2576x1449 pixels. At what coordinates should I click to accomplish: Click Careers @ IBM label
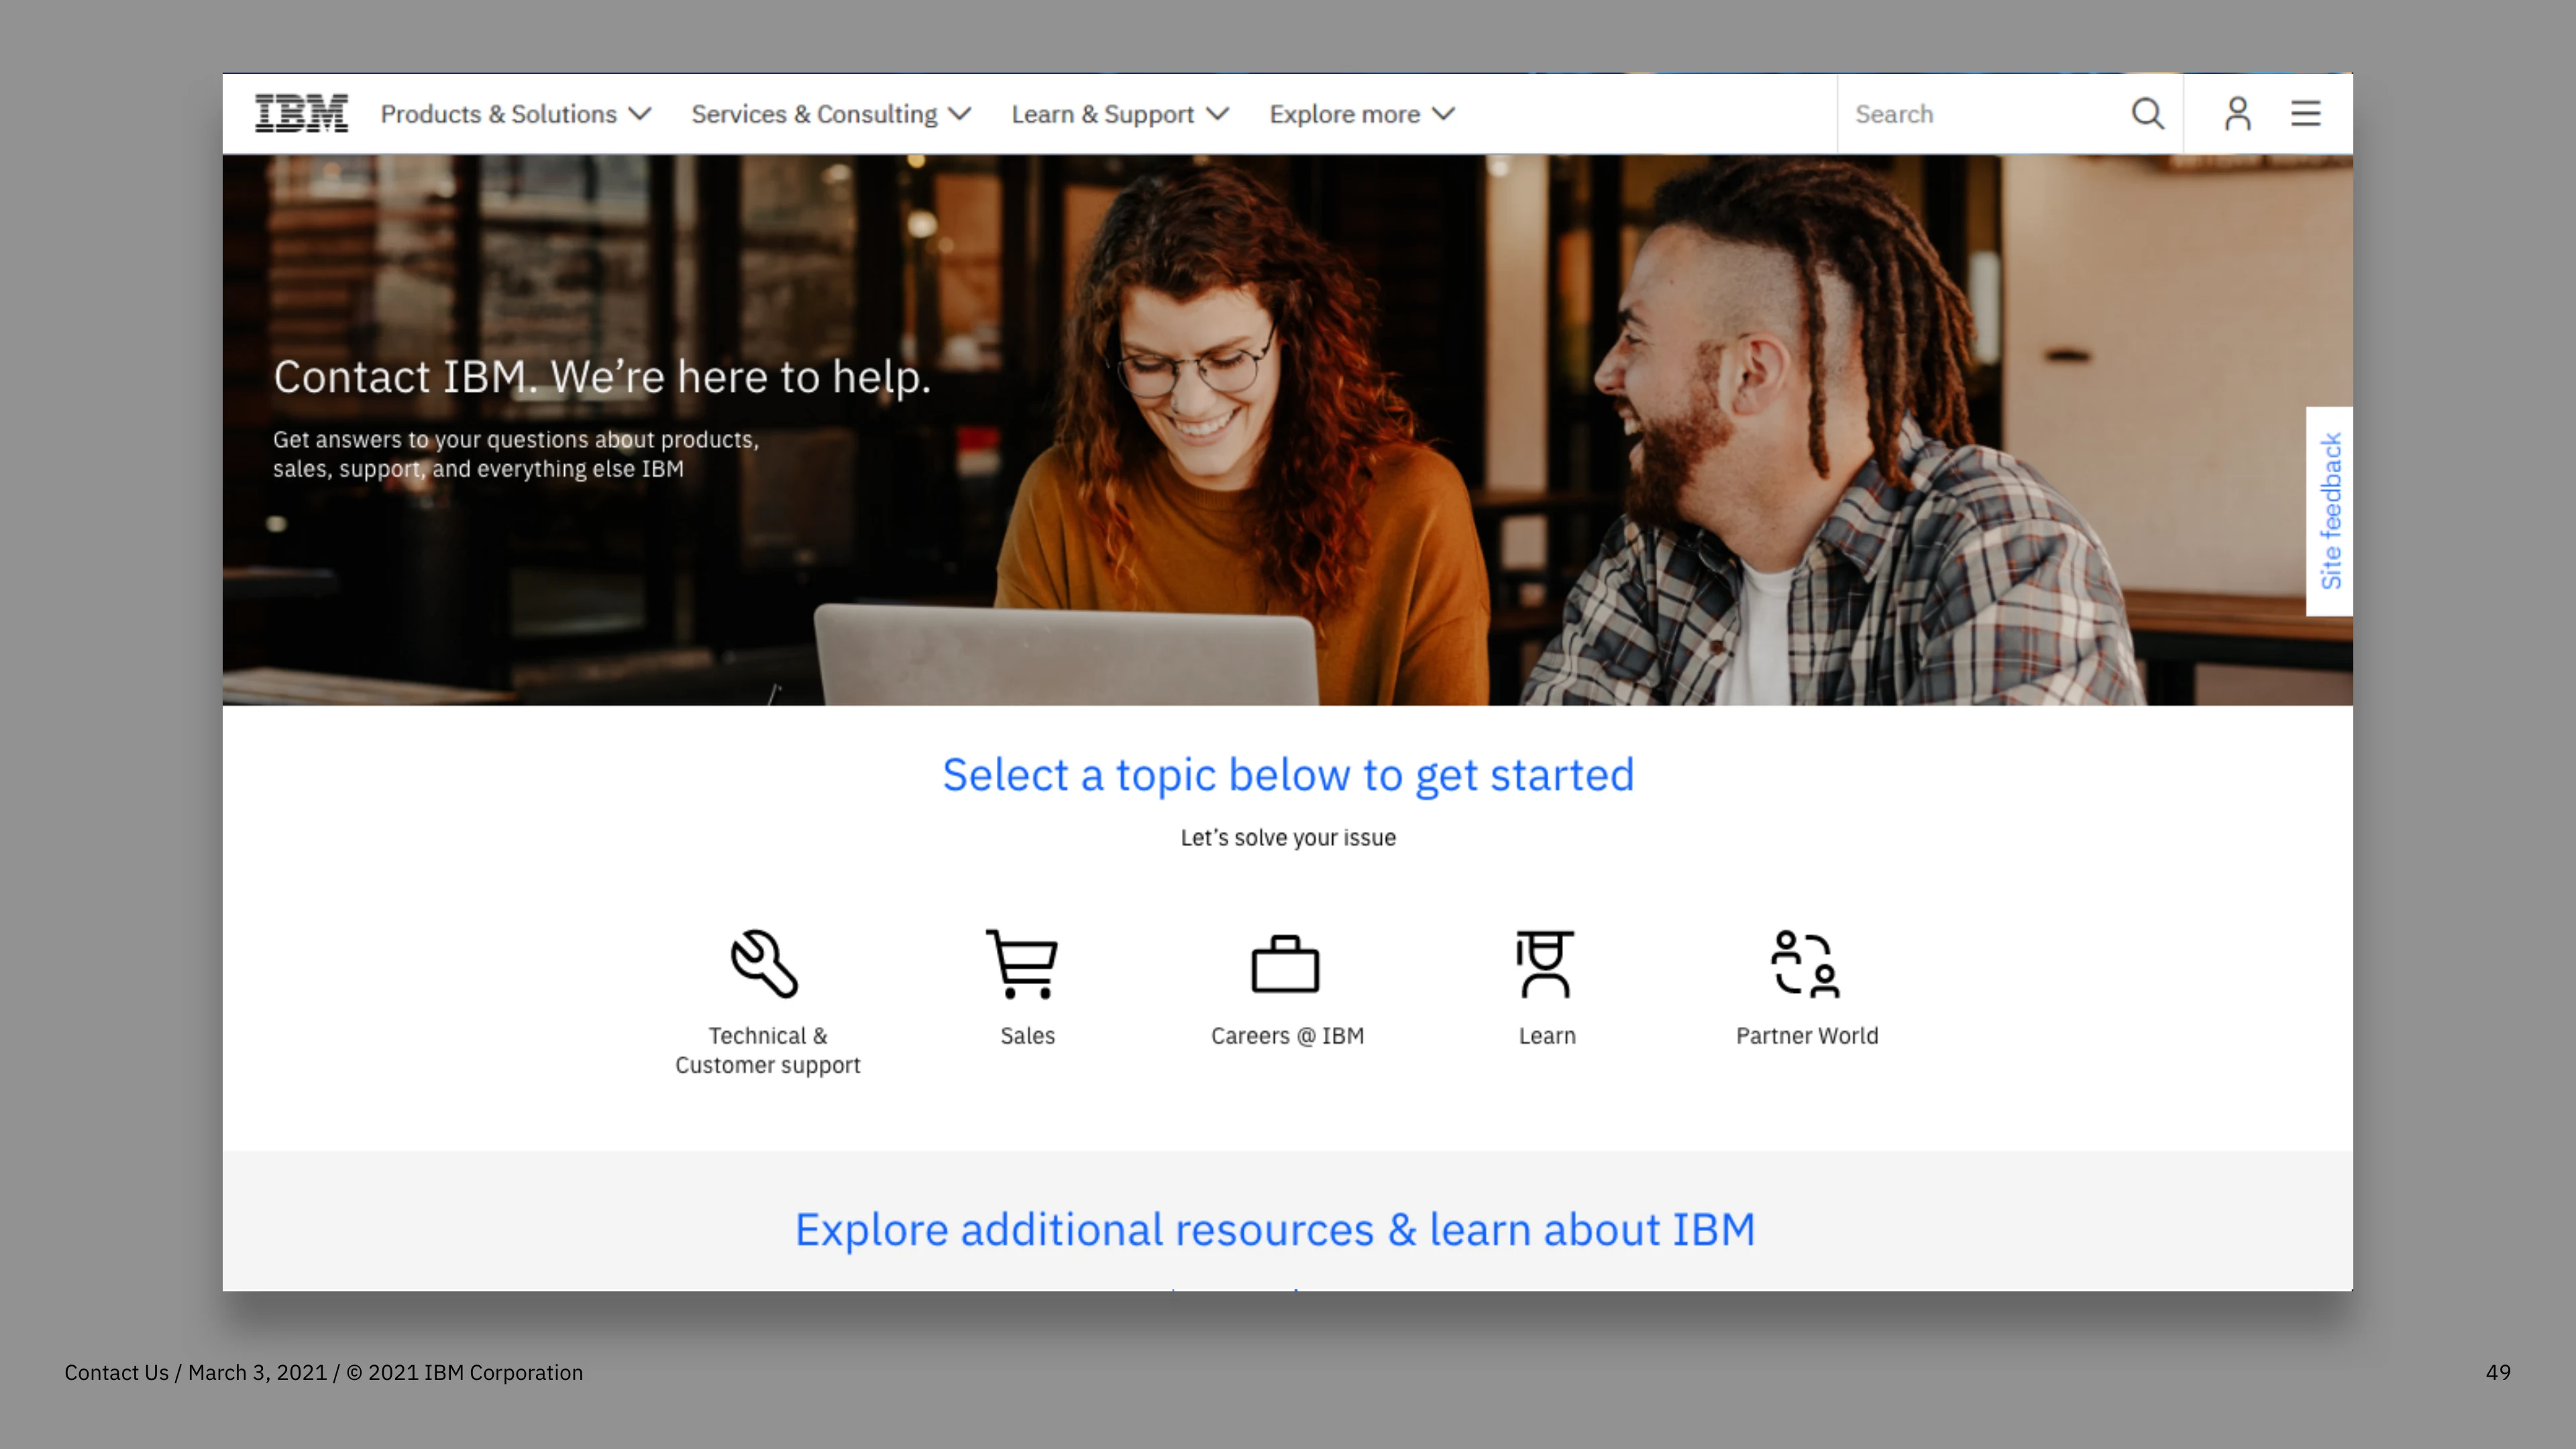pyautogui.click(x=1287, y=1036)
